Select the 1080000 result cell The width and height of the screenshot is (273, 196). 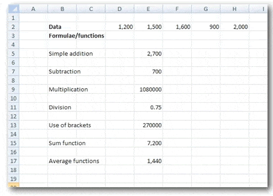tap(148, 89)
